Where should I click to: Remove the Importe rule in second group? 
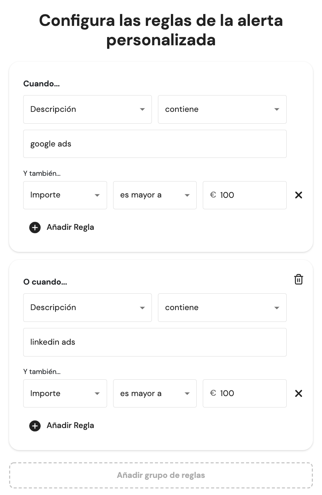[x=298, y=393]
